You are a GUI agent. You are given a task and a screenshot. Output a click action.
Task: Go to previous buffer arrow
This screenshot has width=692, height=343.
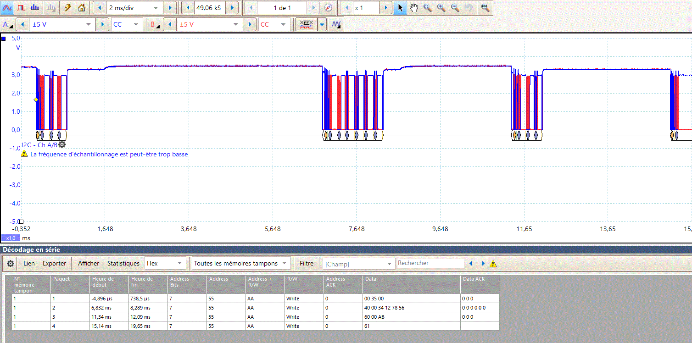point(251,8)
